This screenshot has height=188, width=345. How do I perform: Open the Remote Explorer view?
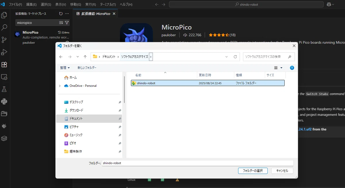4,77
